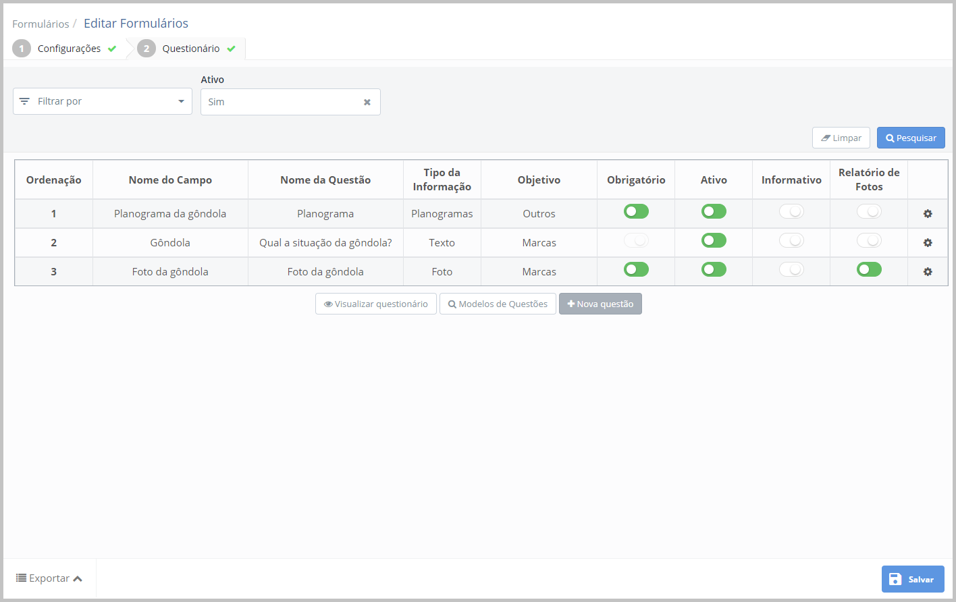
Task: Turn off Relatório de Fotos for Foto row
Action: [x=869, y=270]
